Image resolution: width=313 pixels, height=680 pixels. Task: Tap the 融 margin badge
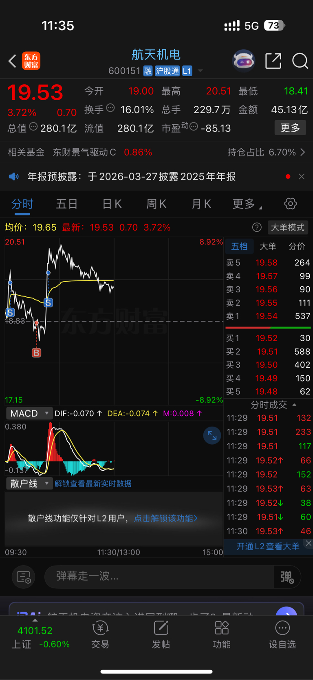(148, 71)
